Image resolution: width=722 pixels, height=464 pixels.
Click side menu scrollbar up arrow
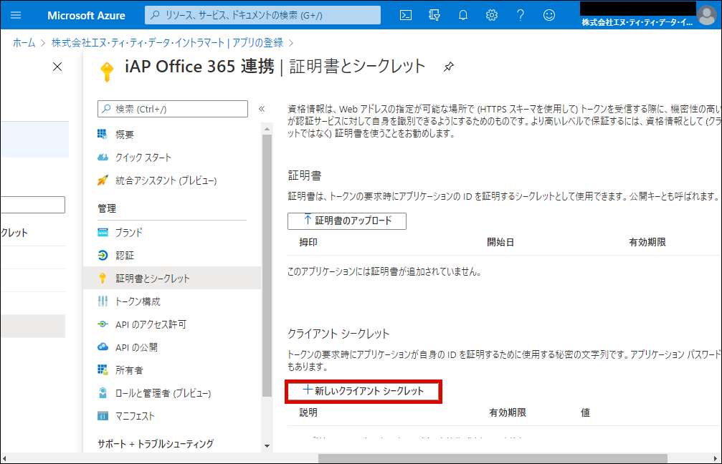[x=267, y=130]
